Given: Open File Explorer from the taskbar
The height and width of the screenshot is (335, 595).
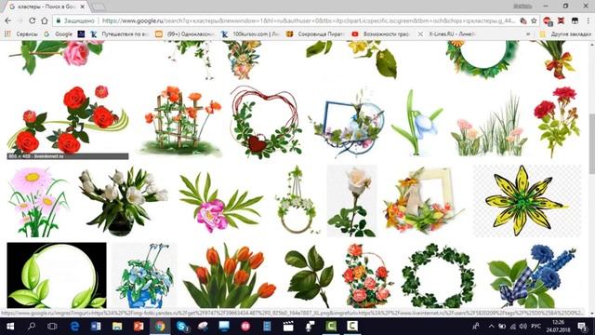Looking at the screenshot, I should (x=117, y=327).
